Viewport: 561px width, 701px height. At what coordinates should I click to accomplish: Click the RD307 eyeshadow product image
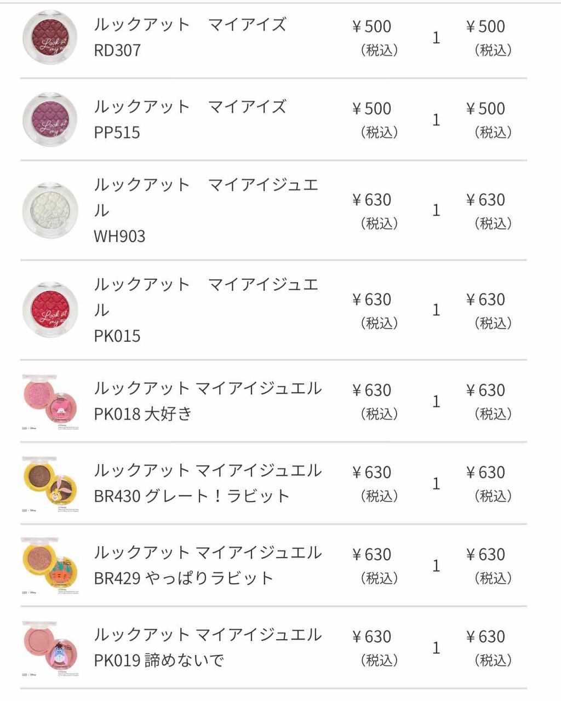(50, 37)
